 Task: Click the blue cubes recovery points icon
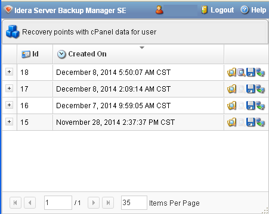click(x=13, y=32)
